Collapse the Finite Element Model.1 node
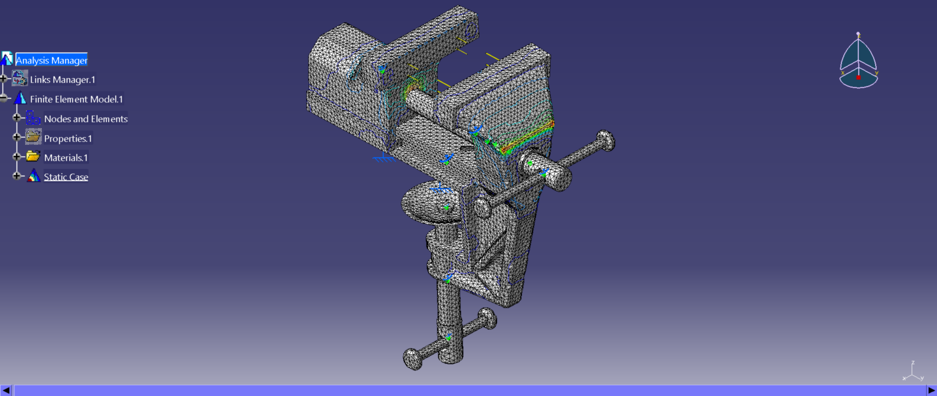 4,98
